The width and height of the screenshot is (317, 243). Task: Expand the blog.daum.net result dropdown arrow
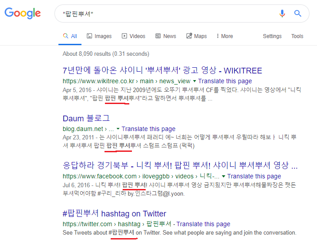(118, 129)
